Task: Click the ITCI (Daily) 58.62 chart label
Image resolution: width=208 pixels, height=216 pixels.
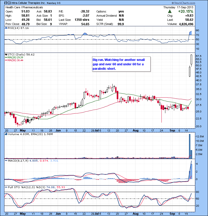Action: click(x=21, y=55)
